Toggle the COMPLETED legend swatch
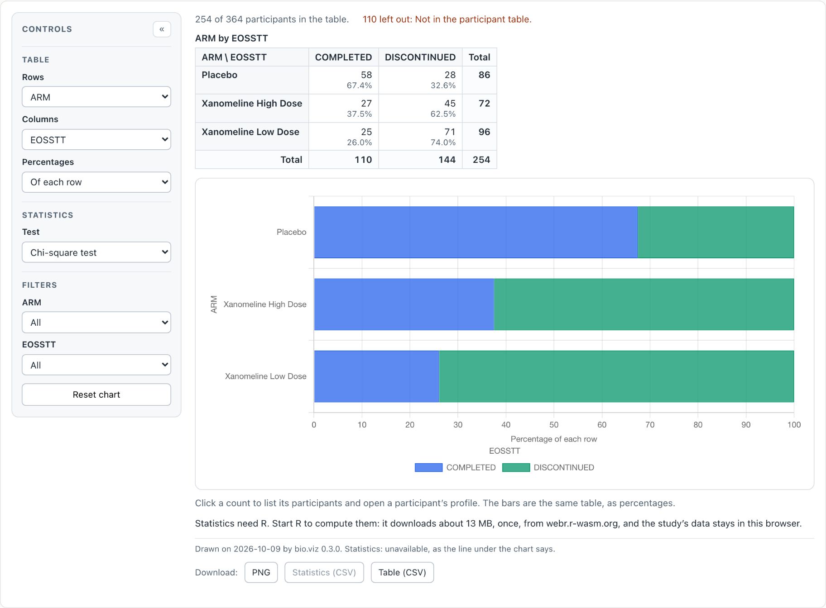This screenshot has height=608, width=826. pos(428,467)
